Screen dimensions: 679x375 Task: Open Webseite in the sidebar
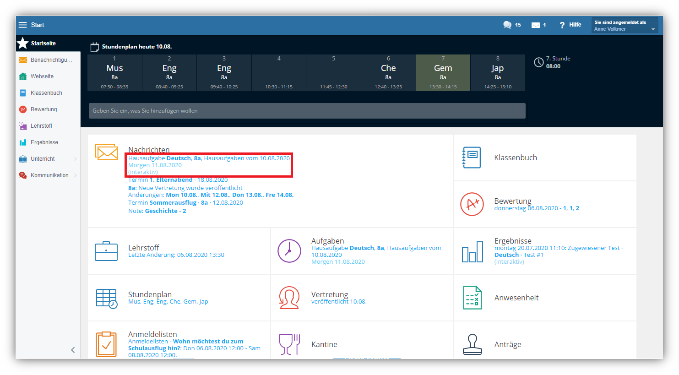click(x=48, y=76)
